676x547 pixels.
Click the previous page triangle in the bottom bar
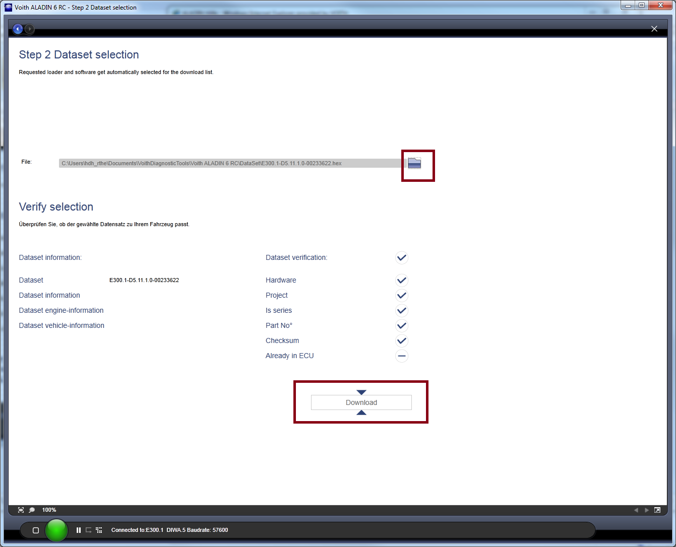636,510
